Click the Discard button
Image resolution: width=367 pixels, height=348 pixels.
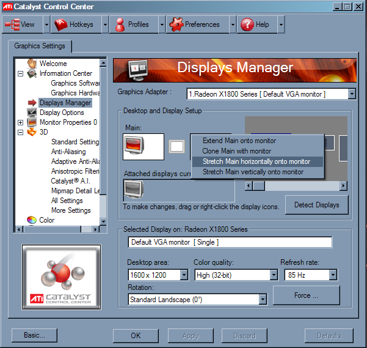coord(245,336)
